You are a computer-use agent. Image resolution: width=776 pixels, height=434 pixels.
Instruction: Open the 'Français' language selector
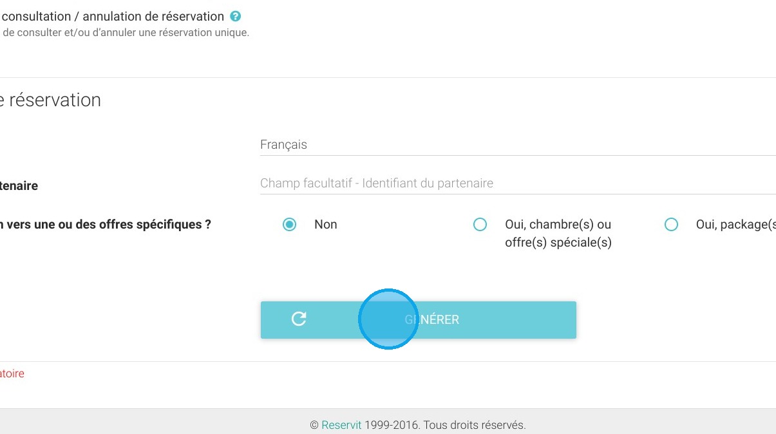coord(518,145)
